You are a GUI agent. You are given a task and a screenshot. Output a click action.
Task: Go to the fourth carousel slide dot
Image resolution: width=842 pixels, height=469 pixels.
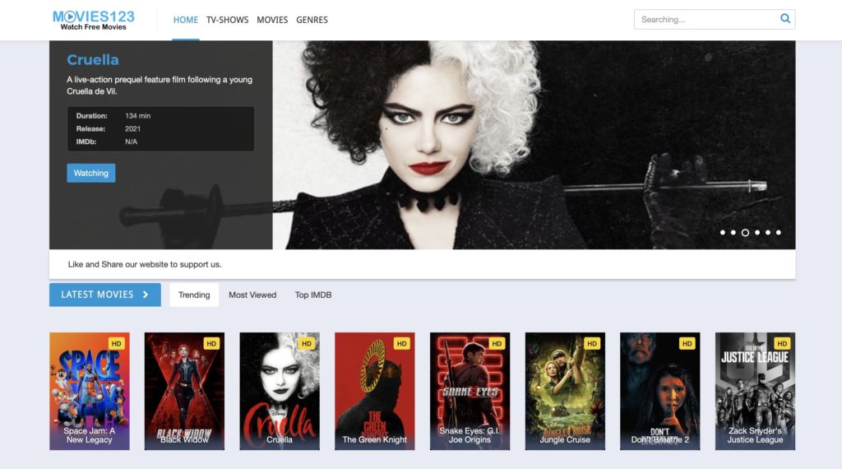757,233
